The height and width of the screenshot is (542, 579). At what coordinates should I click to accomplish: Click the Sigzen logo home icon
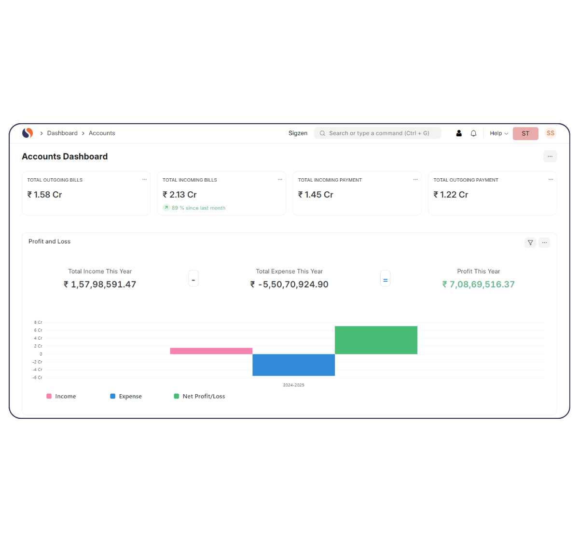pos(28,133)
